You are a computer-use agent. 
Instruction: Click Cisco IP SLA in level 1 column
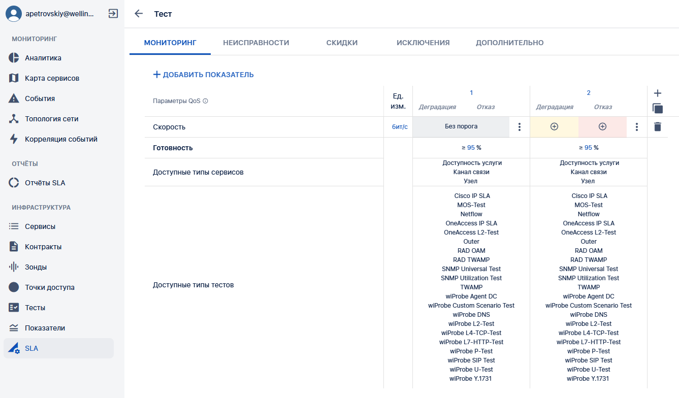pyautogui.click(x=472, y=196)
